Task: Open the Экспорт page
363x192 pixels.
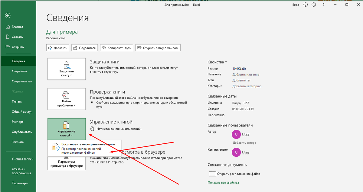Action: (18, 122)
